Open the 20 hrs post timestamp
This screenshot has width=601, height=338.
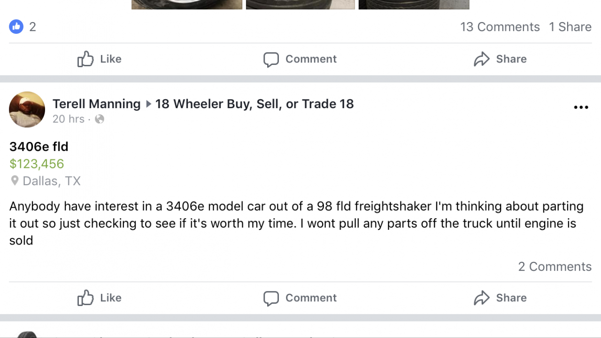pyautogui.click(x=69, y=119)
